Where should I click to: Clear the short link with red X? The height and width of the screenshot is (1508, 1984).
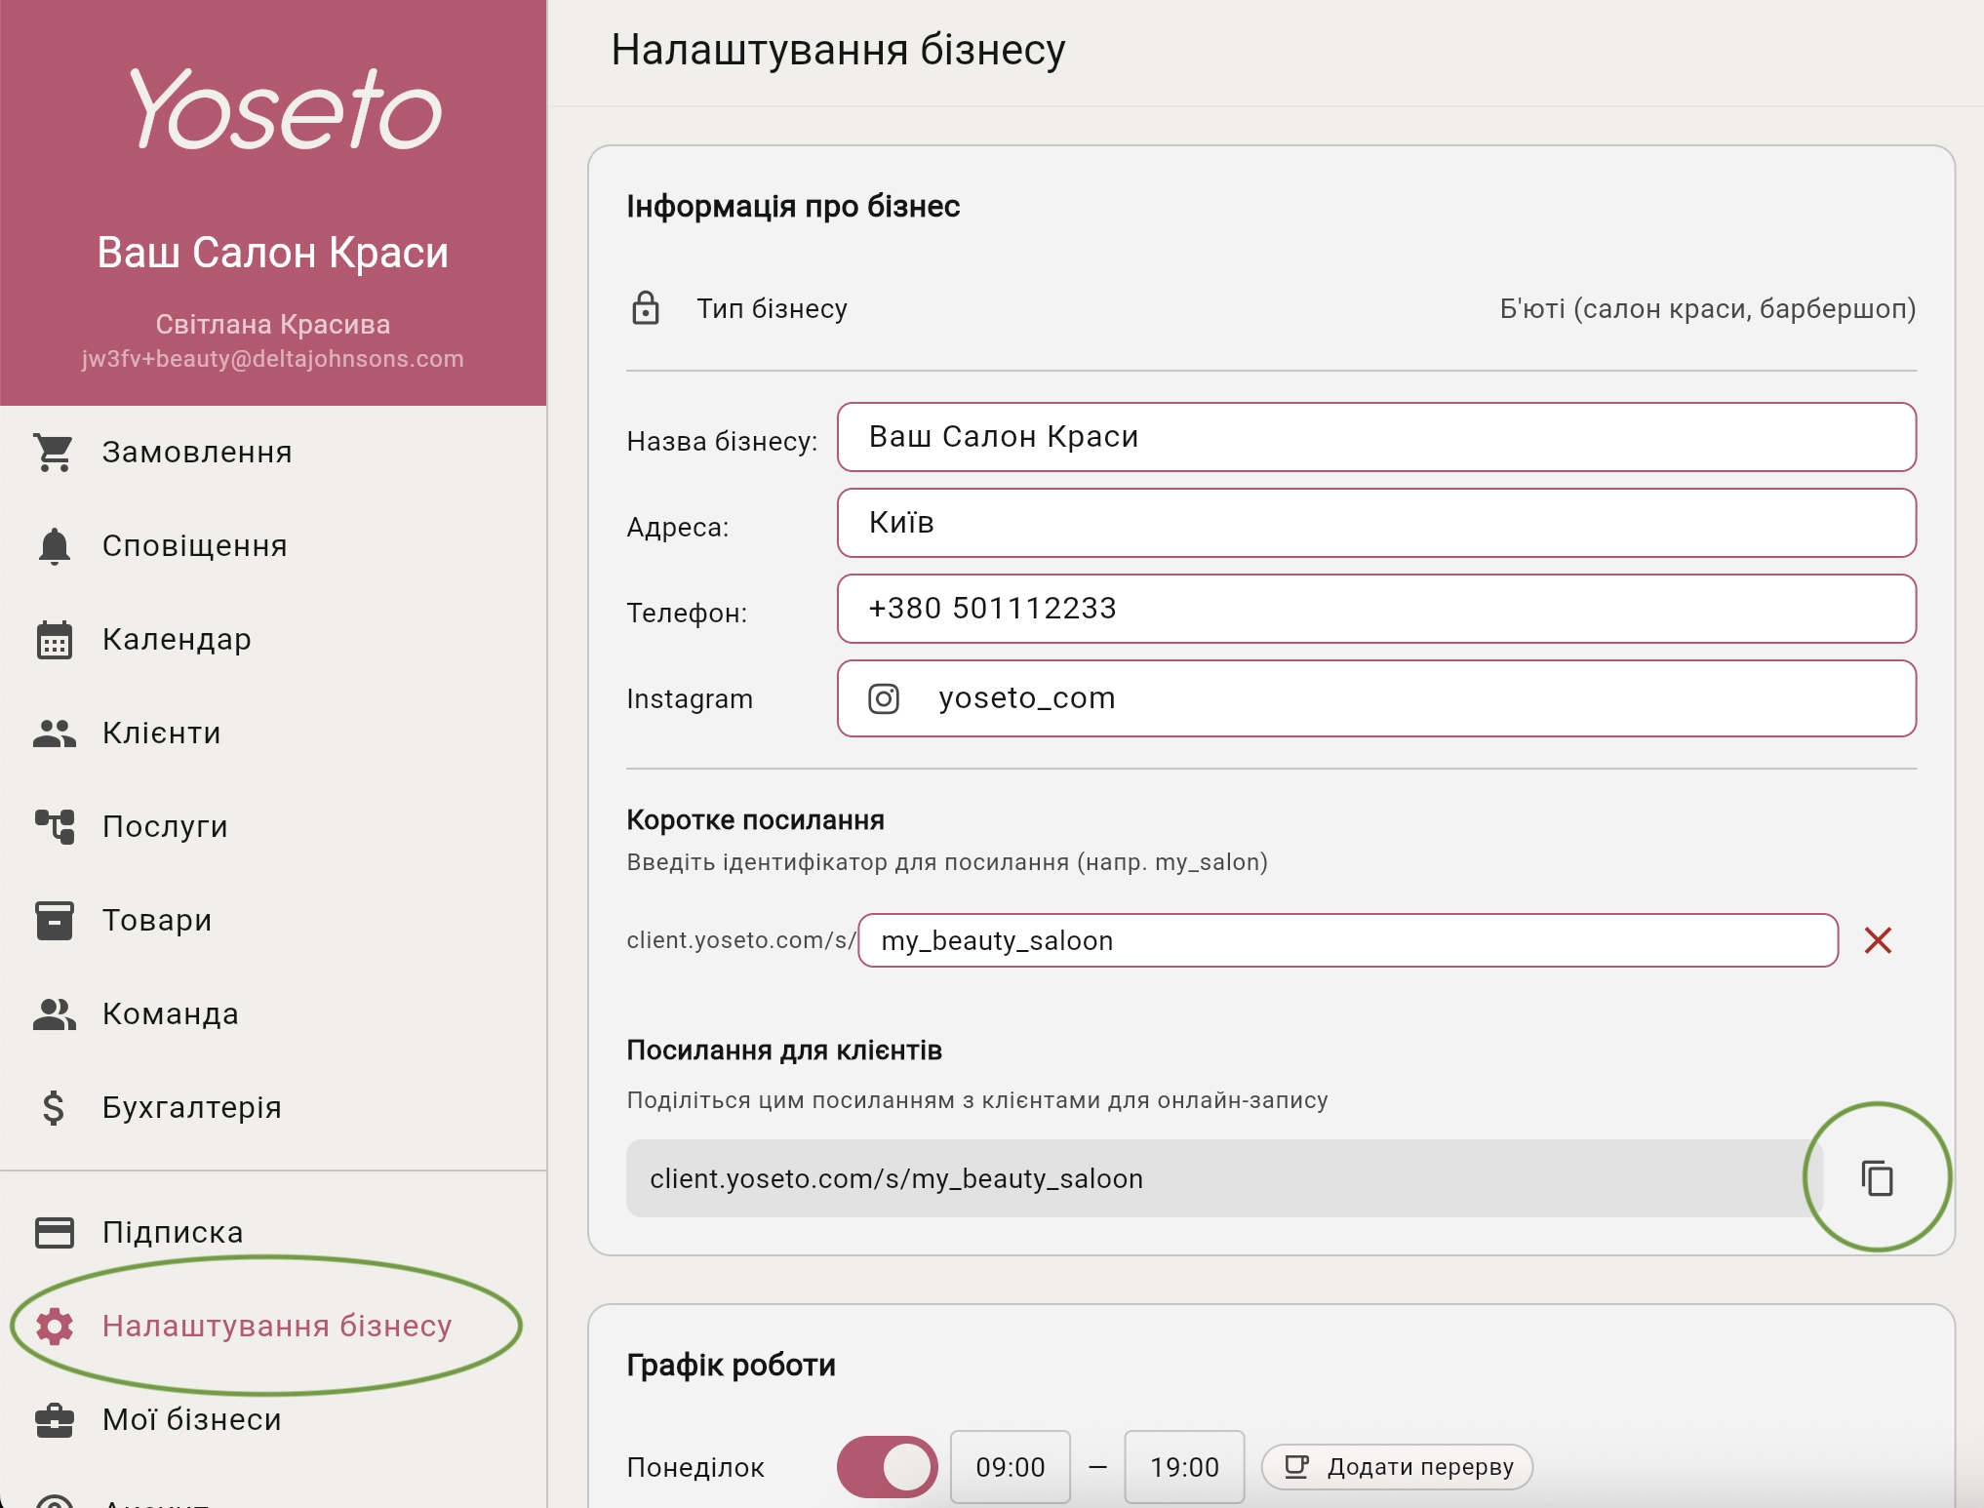click(1878, 940)
